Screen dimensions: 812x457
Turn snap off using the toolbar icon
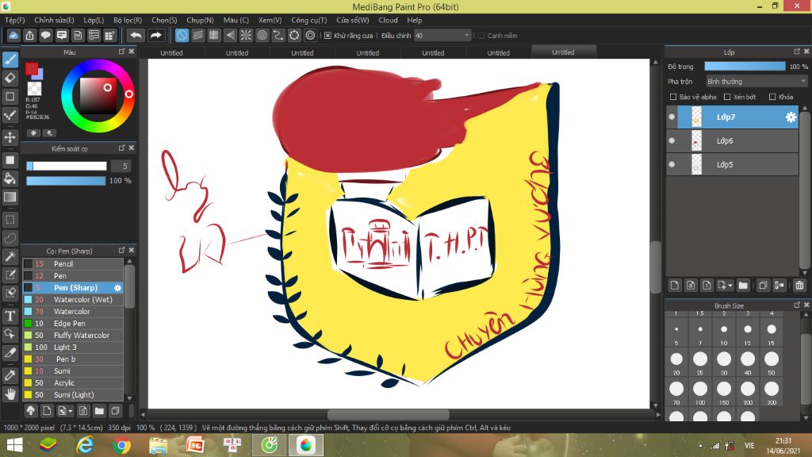[x=182, y=35]
